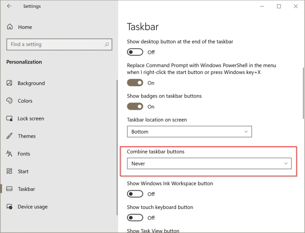Screen dimensions: 305x233
Task: Maximize the Settings window
Action: pyautogui.click(x=279, y=7)
